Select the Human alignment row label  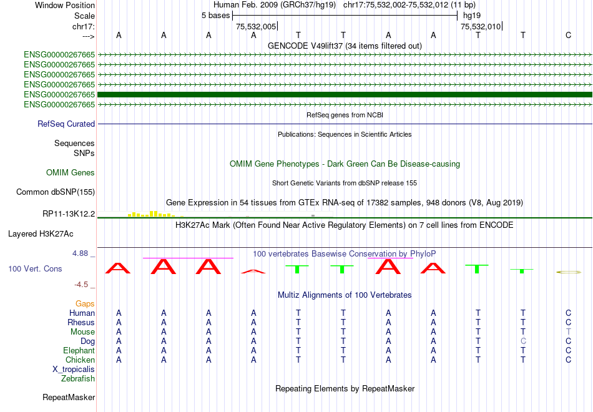(x=82, y=313)
